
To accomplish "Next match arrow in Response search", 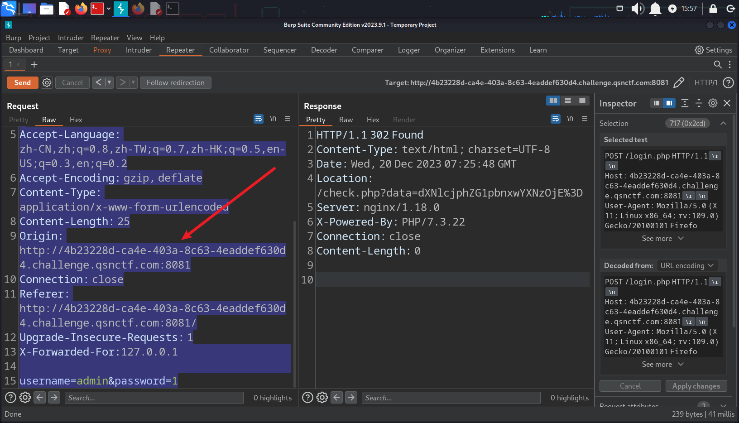I will pyautogui.click(x=351, y=398).
